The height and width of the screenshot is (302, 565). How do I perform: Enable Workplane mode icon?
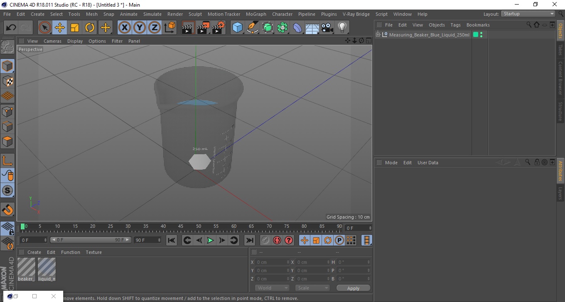coord(7,96)
